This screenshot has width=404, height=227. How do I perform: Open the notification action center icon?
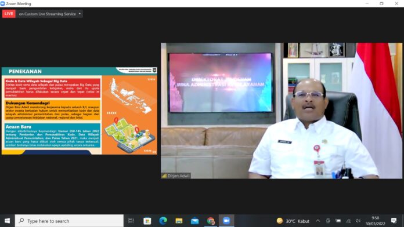tap(394, 221)
